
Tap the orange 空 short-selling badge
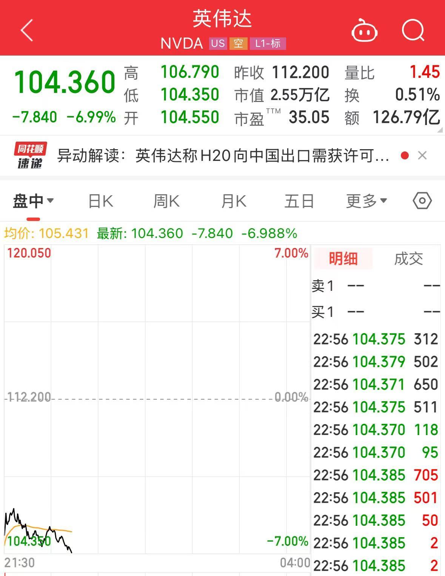click(x=238, y=43)
